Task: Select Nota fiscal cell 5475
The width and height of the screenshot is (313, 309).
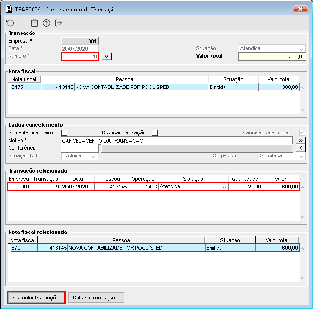Action: [26, 87]
